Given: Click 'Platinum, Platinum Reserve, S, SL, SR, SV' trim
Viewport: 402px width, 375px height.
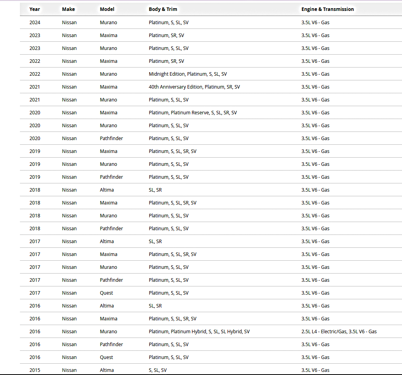Looking at the screenshot, I should [193, 113].
